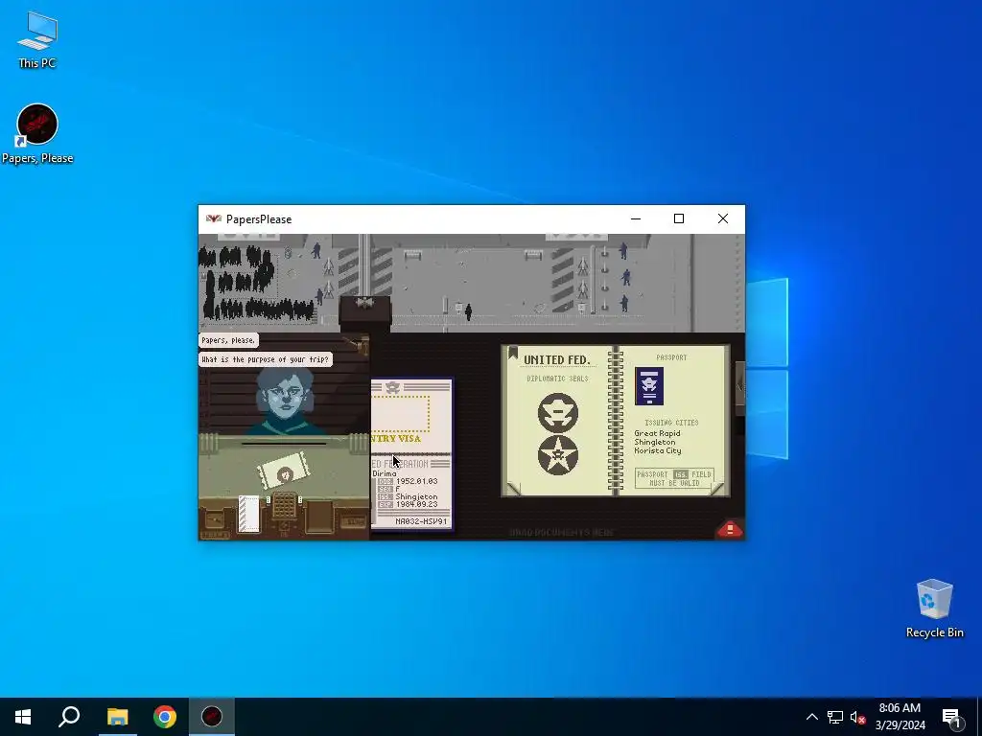Open the Papers, Please desktop shortcut

[x=37, y=134]
